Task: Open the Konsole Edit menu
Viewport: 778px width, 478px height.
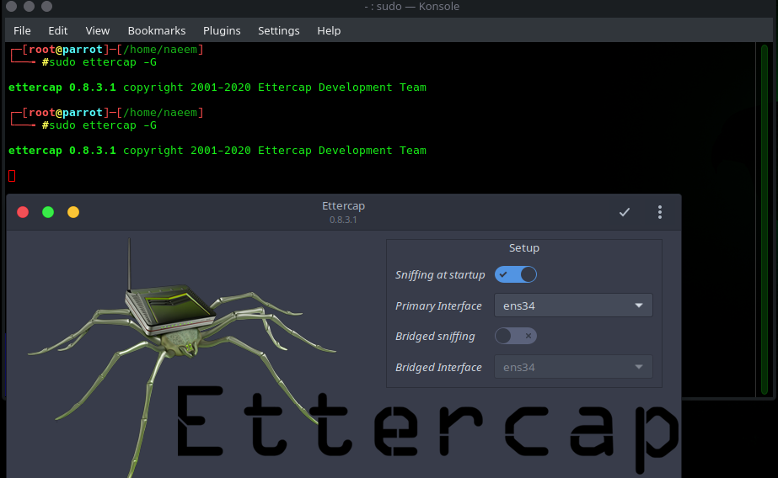Action: [57, 30]
